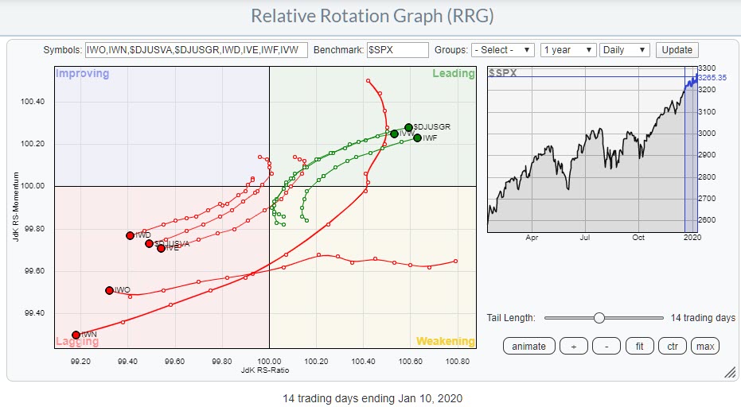This screenshot has width=741, height=407.
Task: Click the IVE red marker
Action: click(x=161, y=248)
